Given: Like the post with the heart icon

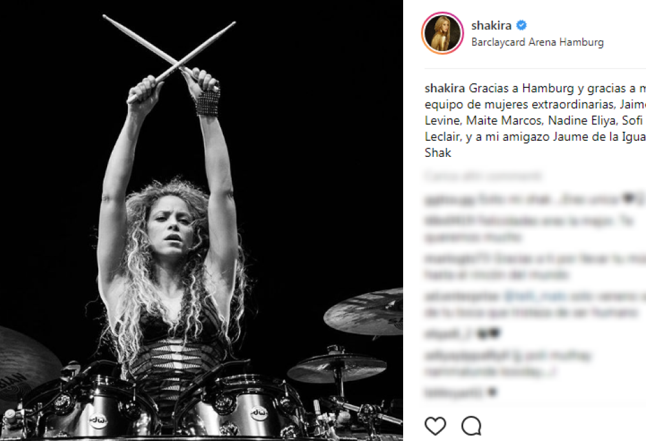Looking at the screenshot, I should tap(435, 426).
